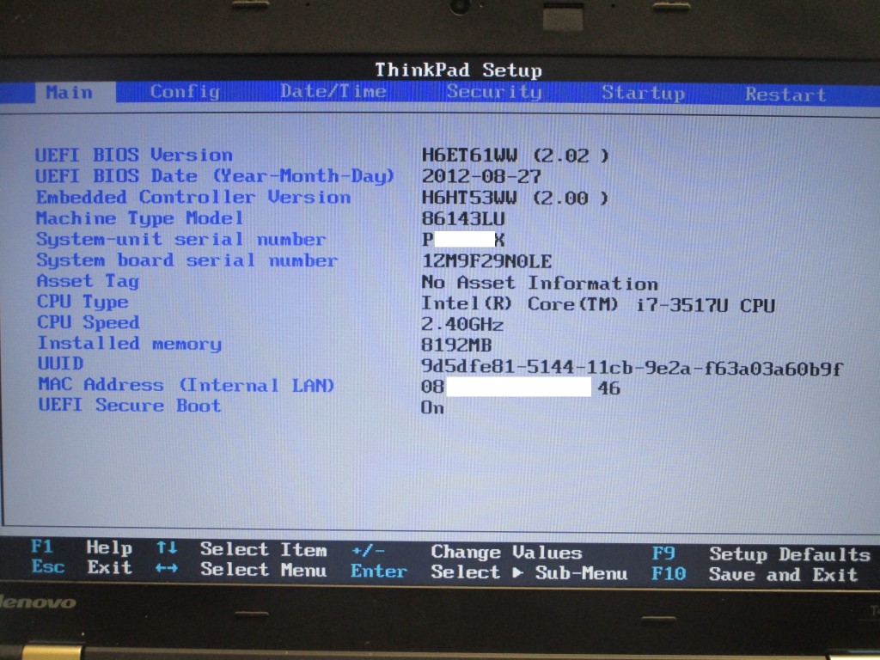This screenshot has width=880, height=660.
Task: Click the Esc key hint
Action: tap(48, 567)
